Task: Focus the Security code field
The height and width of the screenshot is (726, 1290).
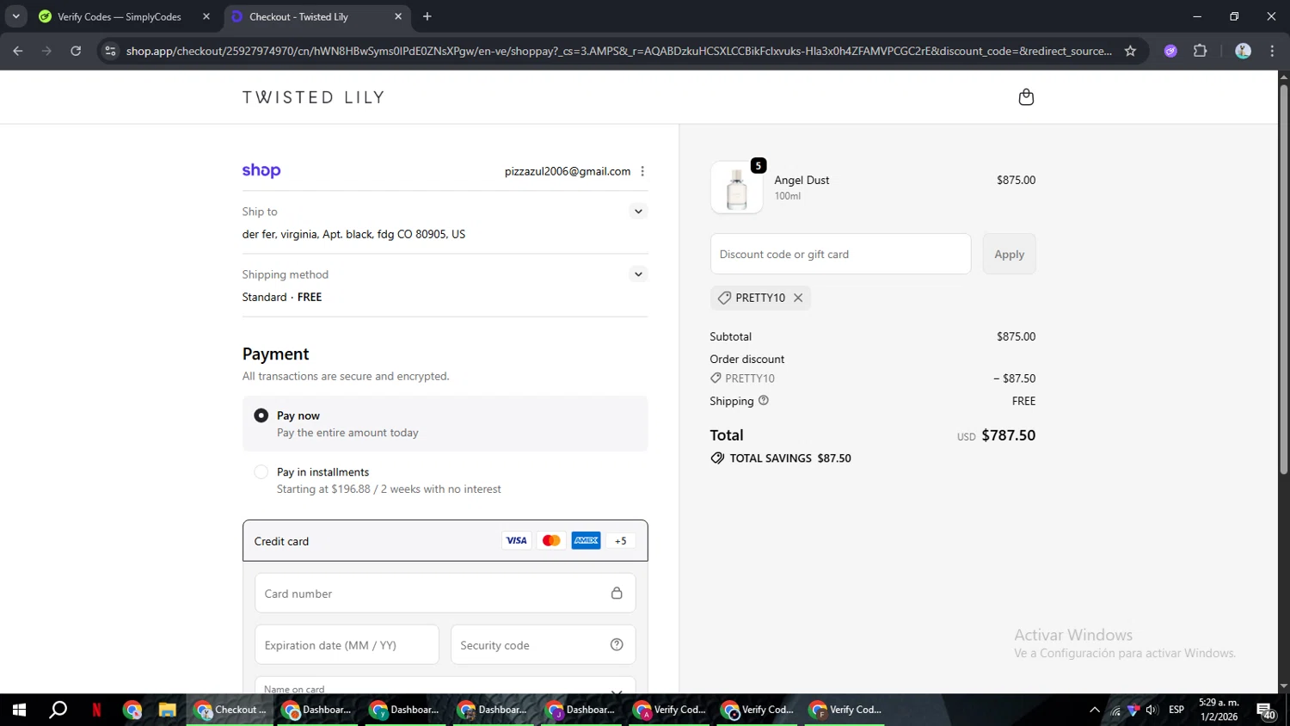Action: pos(543,645)
